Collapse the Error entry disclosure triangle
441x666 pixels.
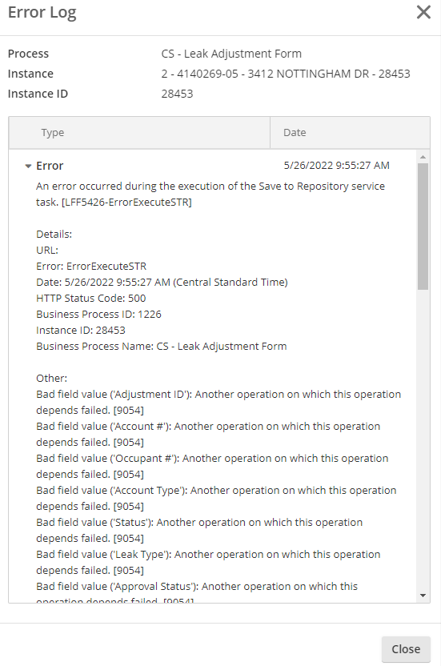28,166
